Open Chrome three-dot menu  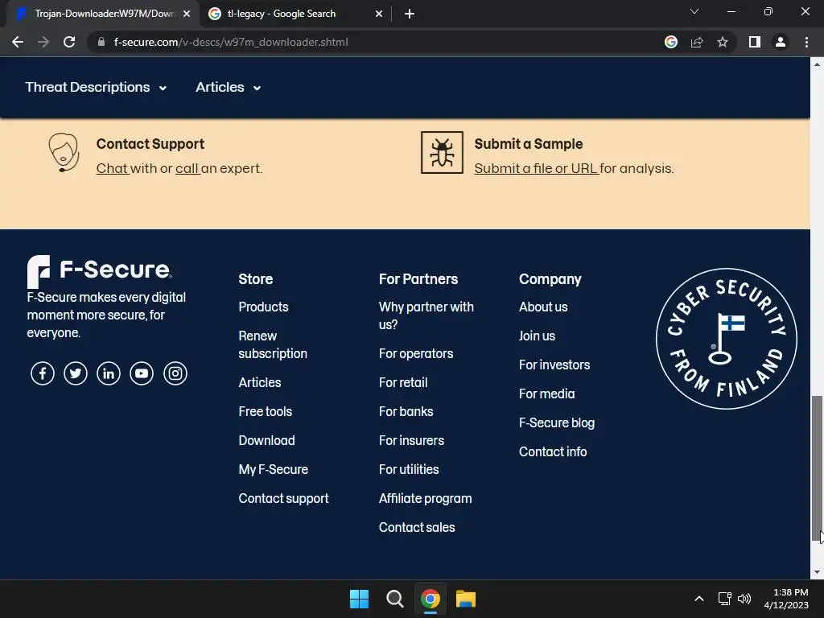806,42
